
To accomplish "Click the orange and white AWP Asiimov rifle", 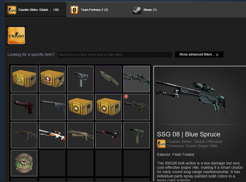I will tap(52, 135).
